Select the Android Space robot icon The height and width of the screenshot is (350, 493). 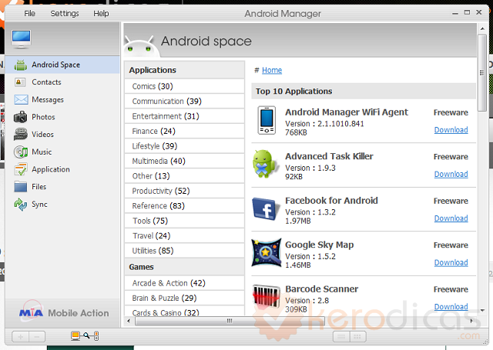(21, 65)
